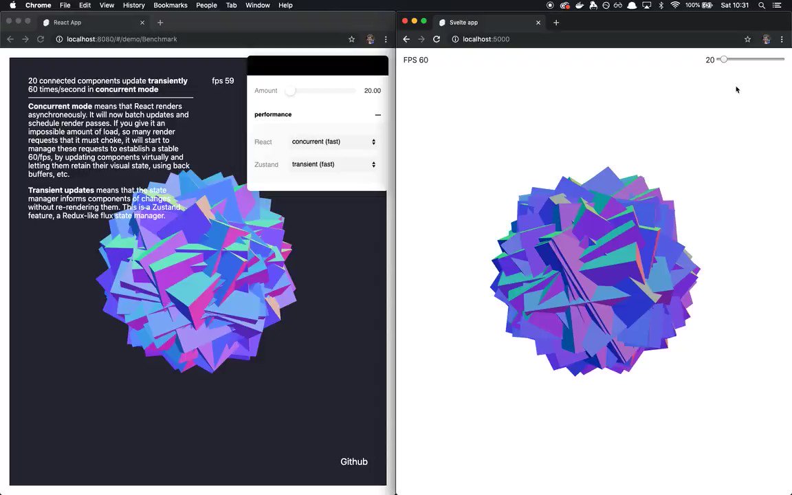This screenshot has width=792, height=495.
Task: Click the 'fps 59' readout in React app
Action: [223, 81]
